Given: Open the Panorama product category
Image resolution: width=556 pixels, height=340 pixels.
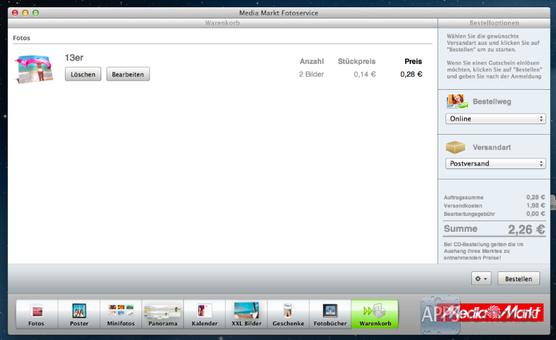Looking at the screenshot, I should 163,314.
